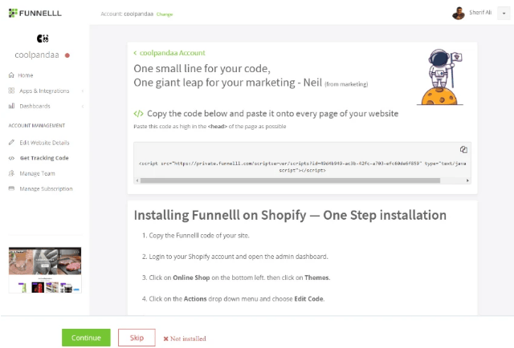Click the code box right scroll arrow
This screenshot has width=514, height=348.
[467, 180]
